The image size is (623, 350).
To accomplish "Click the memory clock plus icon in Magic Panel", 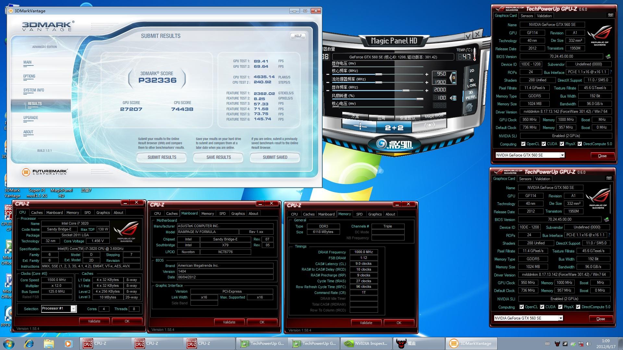I will [x=427, y=91].
